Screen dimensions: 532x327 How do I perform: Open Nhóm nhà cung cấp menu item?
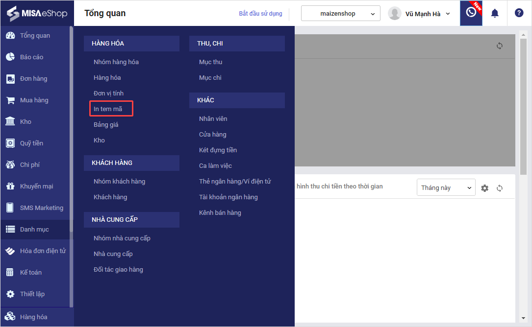point(122,238)
